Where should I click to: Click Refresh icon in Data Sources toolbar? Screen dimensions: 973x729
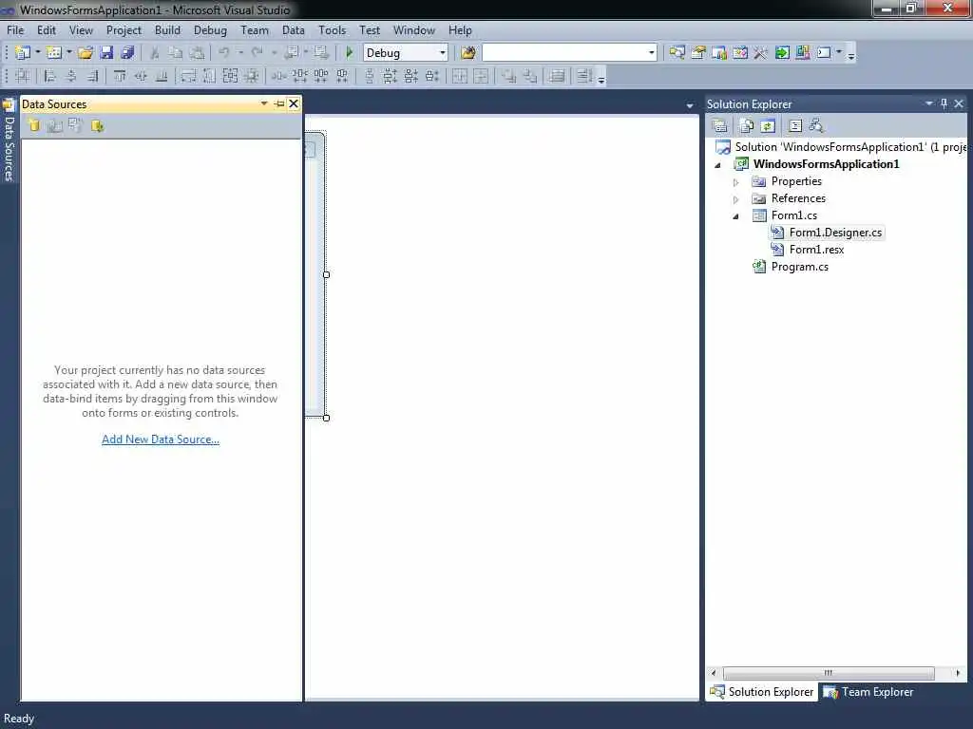[x=98, y=126]
